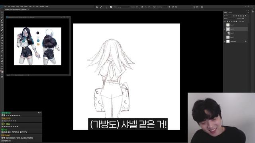Open the brush preset picker dropdown

[106, 7]
